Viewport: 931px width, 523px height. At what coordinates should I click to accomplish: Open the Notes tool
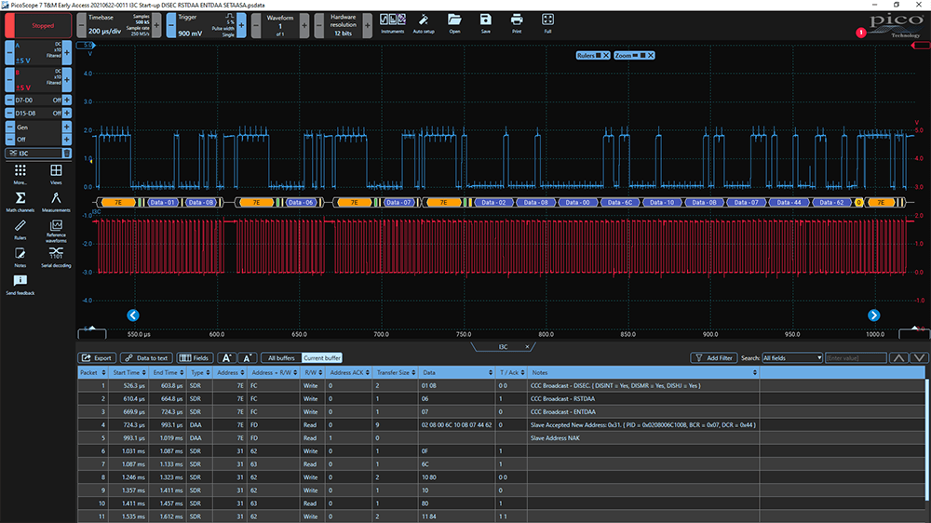pos(20,258)
